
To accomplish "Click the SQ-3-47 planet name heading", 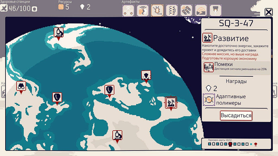I will [x=236, y=23].
